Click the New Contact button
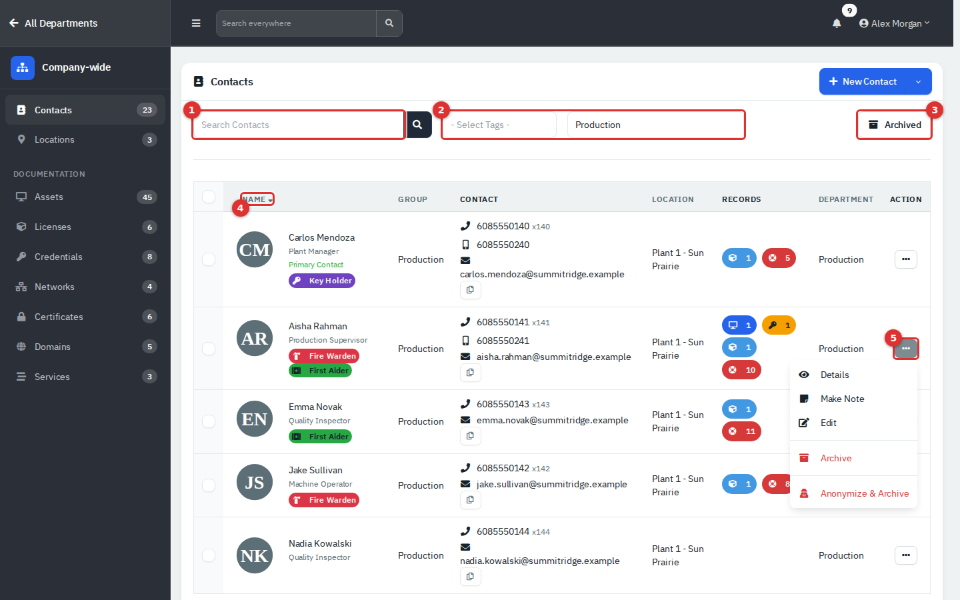 pyautogui.click(x=863, y=81)
